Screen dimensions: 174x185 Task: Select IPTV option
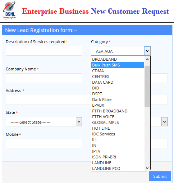tap(118, 151)
